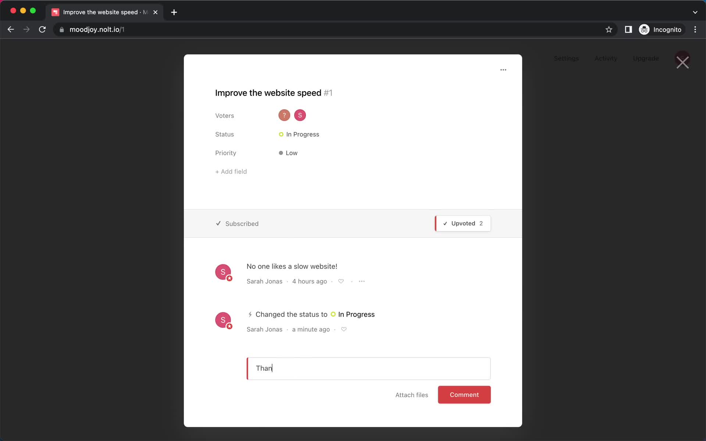This screenshot has height=441, width=706.
Task: Click the unknown voter avatar with question mark
Action: point(284,115)
